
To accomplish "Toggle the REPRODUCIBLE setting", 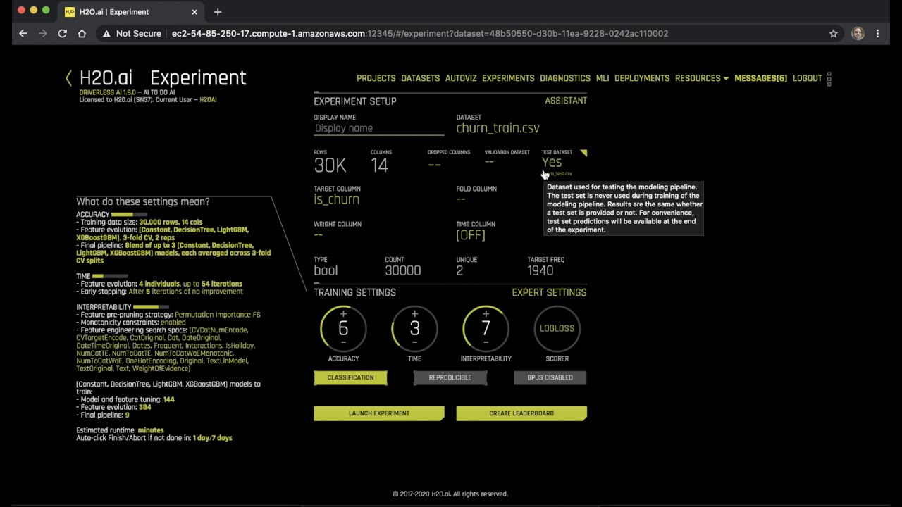I will pos(450,377).
